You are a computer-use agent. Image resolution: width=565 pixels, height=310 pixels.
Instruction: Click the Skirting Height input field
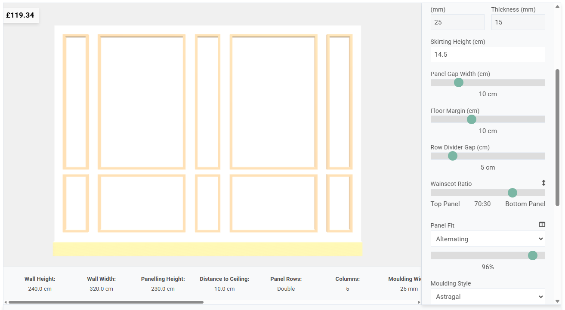click(488, 55)
